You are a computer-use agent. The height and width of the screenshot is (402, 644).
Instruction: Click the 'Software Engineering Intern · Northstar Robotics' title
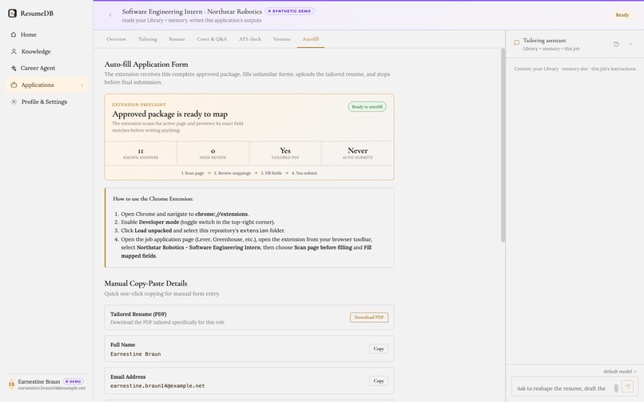coord(192,11)
